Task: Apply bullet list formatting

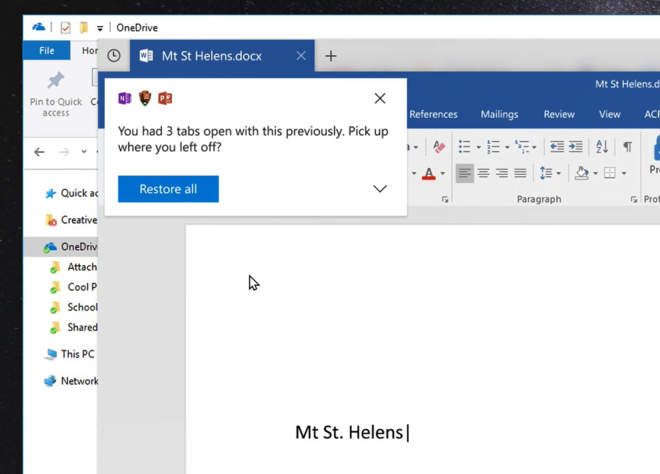Action: [x=464, y=147]
